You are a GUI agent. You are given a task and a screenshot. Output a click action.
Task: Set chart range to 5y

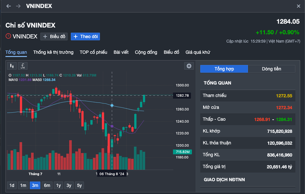click(x=80, y=185)
